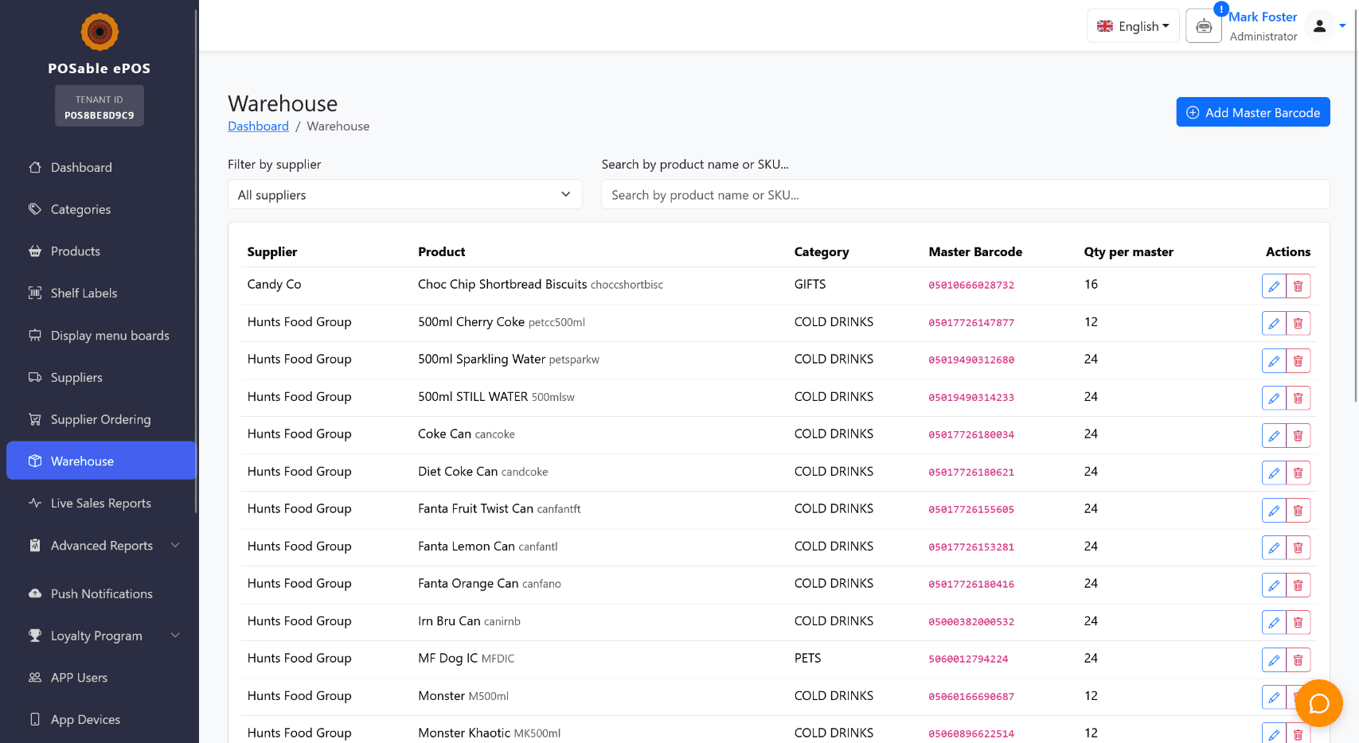Image resolution: width=1359 pixels, height=743 pixels.
Task: Go to Supplier Ordering in sidebar
Action: pos(100,419)
